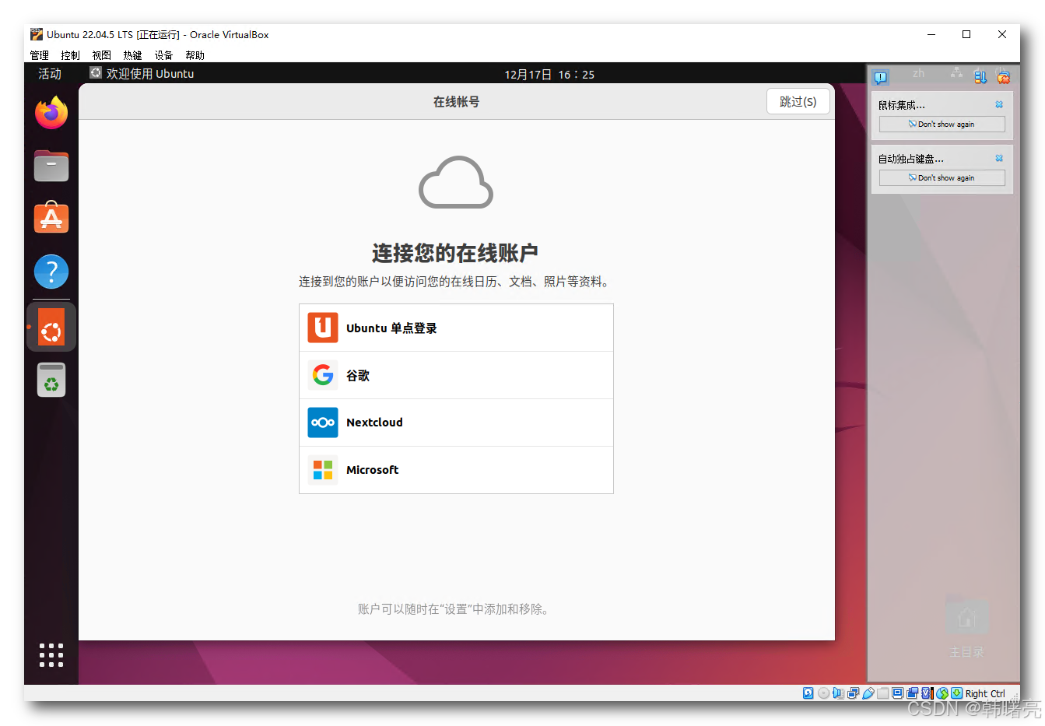Launch Firefox from the Ubuntu dock
The width and height of the screenshot is (1045, 726).
click(51, 112)
